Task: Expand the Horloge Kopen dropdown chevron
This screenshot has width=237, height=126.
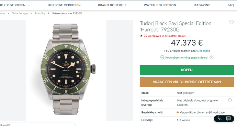Action: pos(29,5)
